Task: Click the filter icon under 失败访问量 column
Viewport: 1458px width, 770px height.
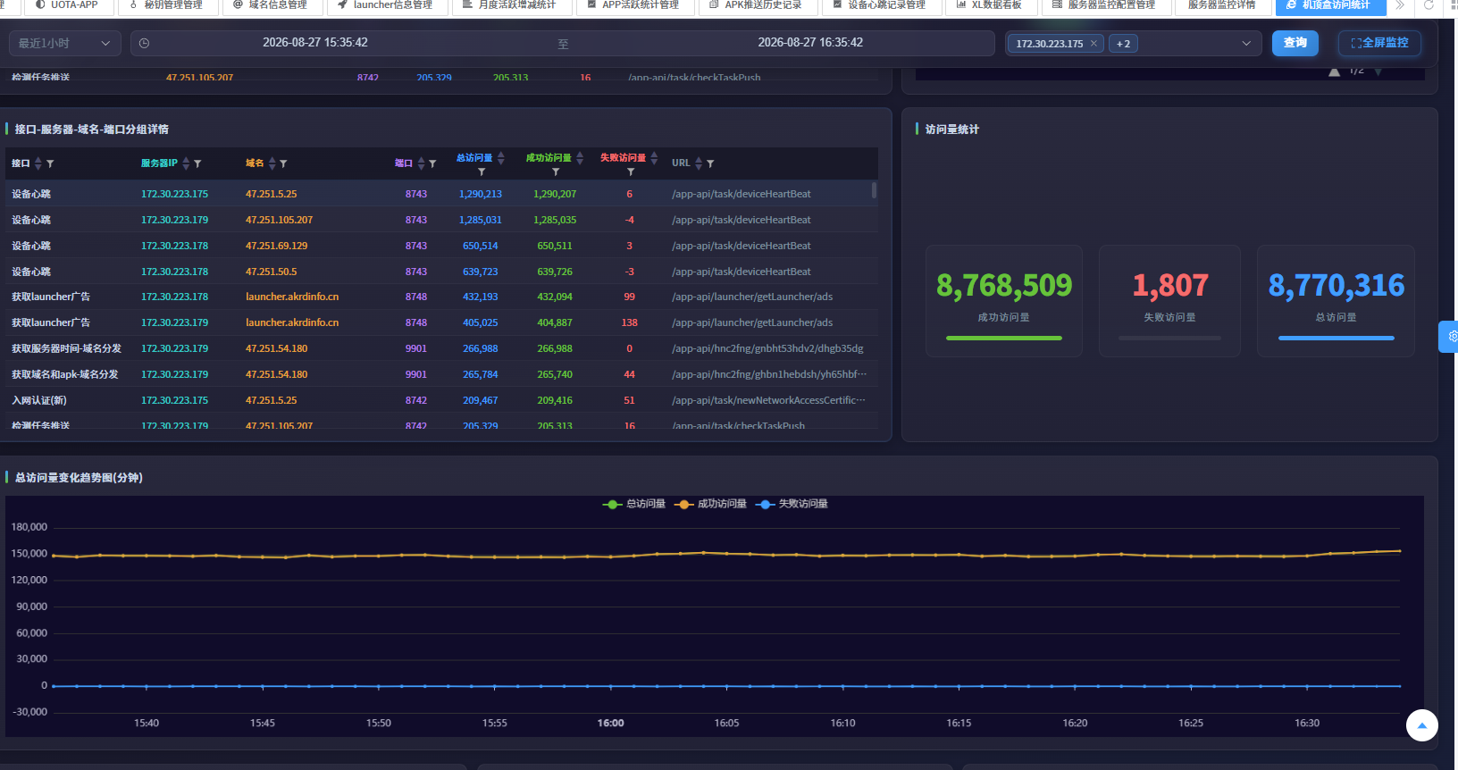Action: 631,172
